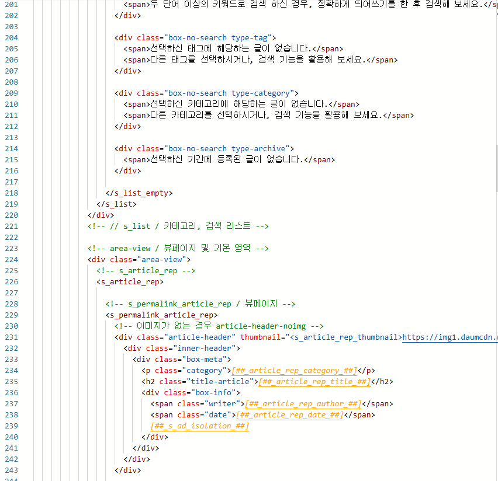Click the "box-info" class value
This screenshot has width=498, height=481.
pyautogui.click(x=213, y=393)
